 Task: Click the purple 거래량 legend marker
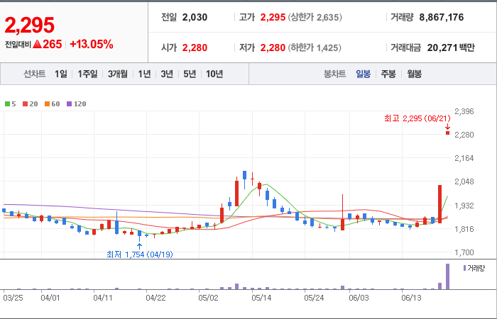464,269
